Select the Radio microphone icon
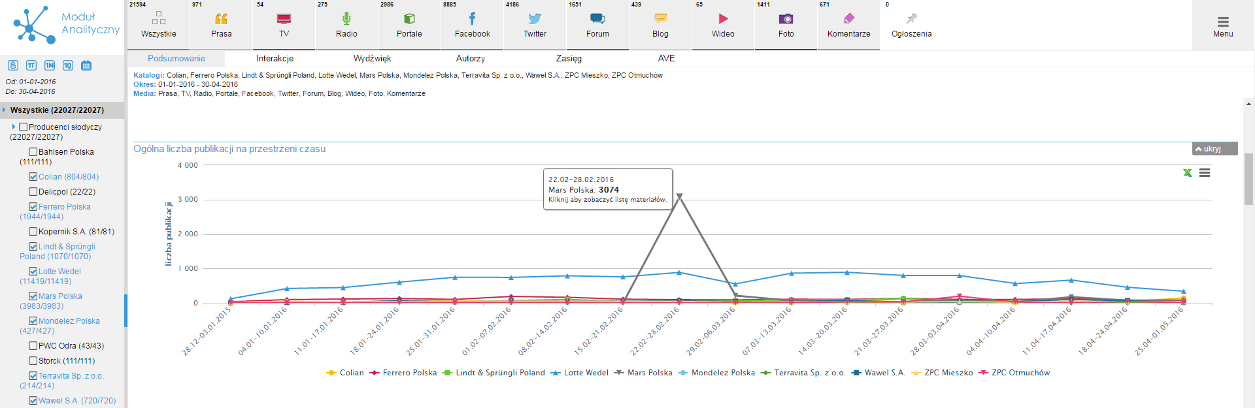 pyautogui.click(x=346, y=18)
